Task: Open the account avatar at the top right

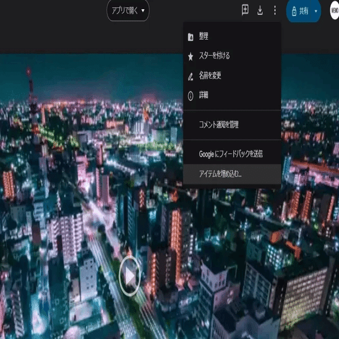Action: (x=335, y=11)
